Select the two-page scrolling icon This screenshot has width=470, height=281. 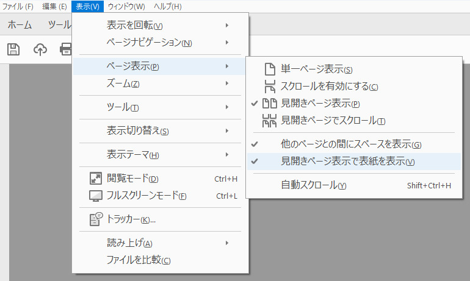[270, 121]
